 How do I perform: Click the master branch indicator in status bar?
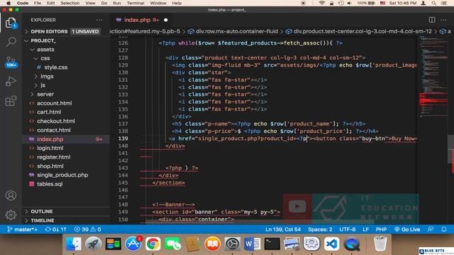(22, 229)
